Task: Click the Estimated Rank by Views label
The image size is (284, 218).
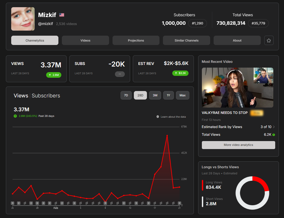Action: click(222, 127)
